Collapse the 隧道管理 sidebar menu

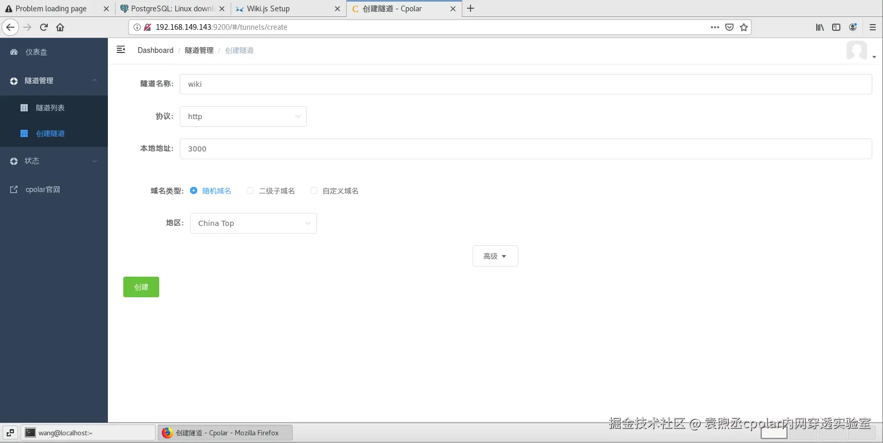coord(54,81)
